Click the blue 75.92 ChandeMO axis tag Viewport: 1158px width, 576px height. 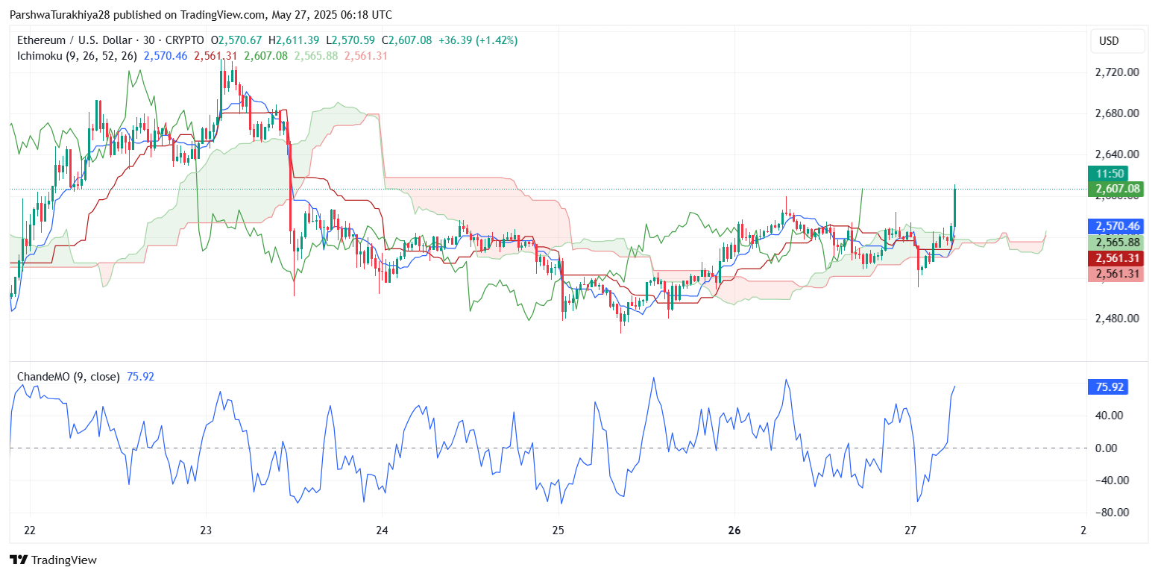[1107, 387]
